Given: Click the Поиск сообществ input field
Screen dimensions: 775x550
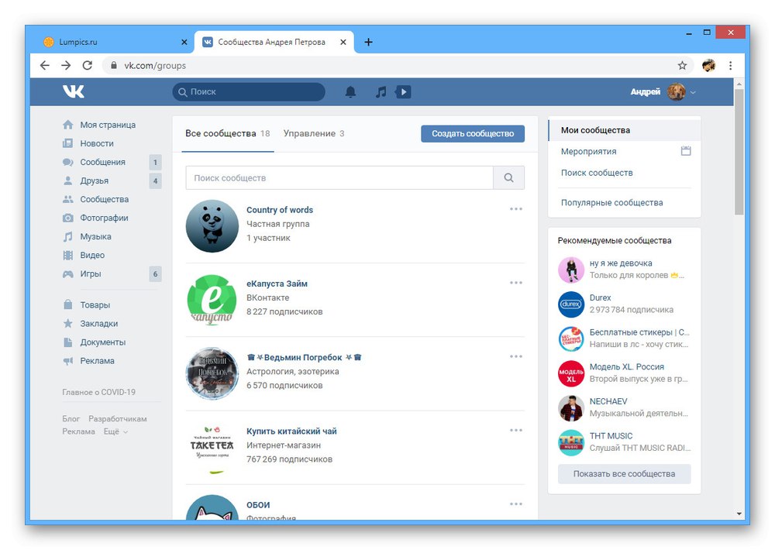Looking at the screenshot, I should [x=339, y=178].
